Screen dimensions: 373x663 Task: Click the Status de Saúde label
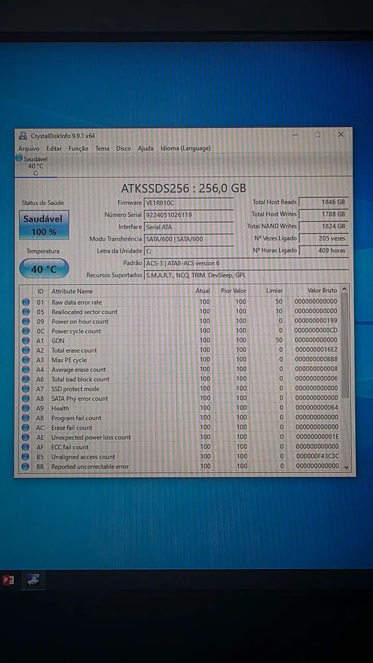[43, 203]
